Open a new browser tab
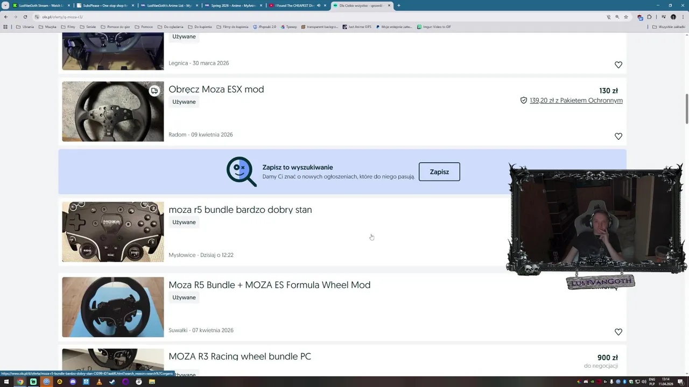689x387 pixels. coord(398,5)
